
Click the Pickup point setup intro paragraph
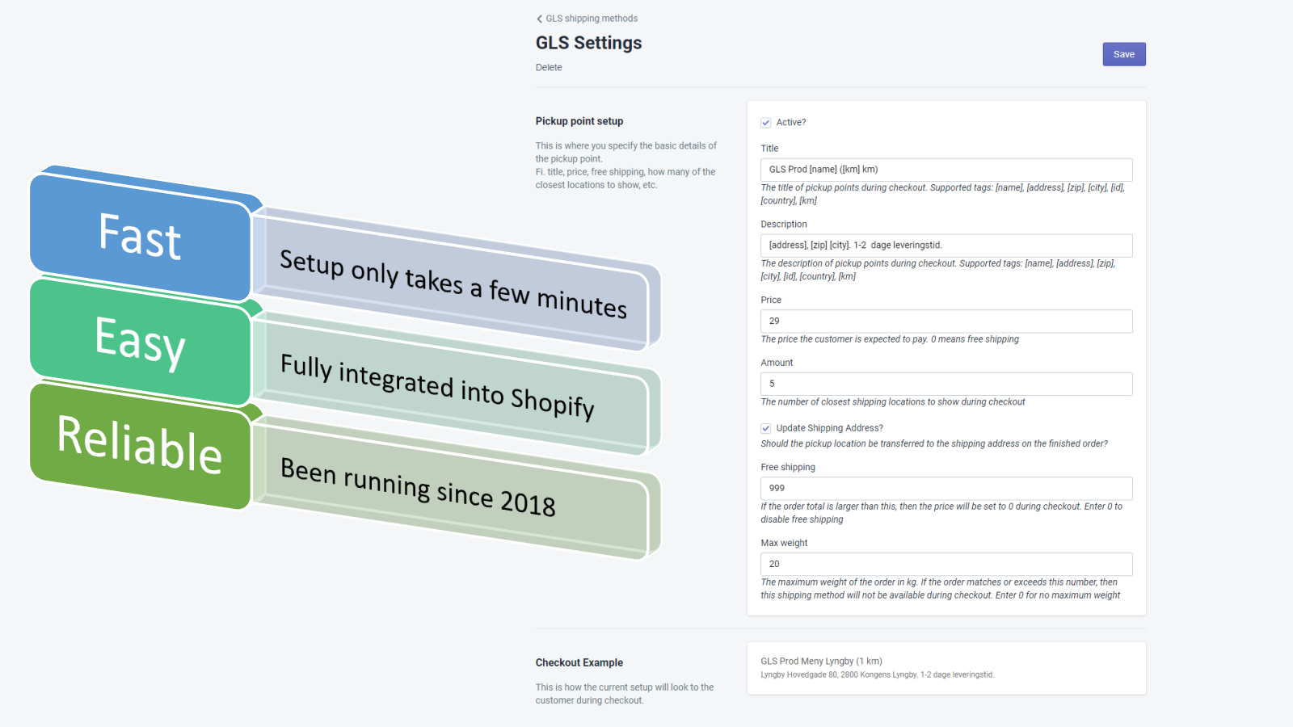(x=625, y=166)
